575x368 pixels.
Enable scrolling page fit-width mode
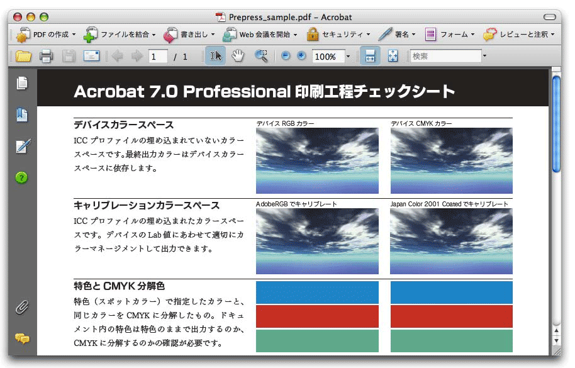370,56
